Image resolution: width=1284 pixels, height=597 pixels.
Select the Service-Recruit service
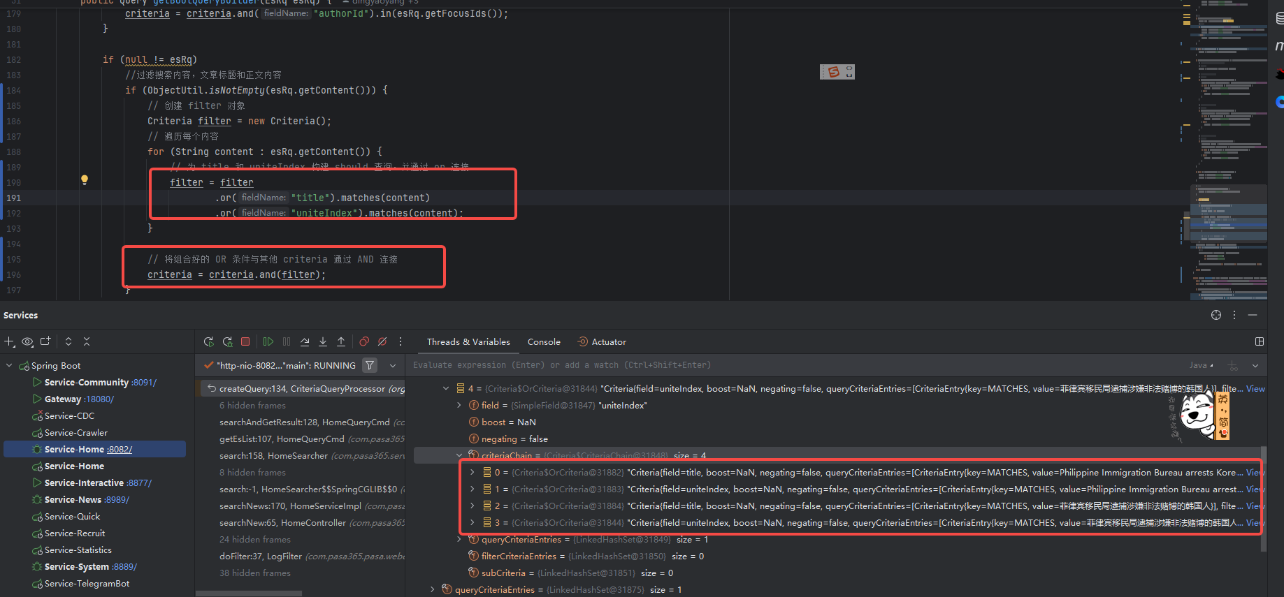coord(75,533)
